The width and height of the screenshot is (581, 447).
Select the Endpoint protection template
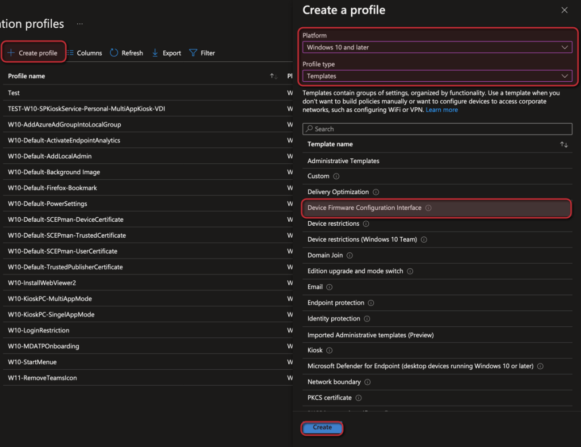(x=335, y=303)
